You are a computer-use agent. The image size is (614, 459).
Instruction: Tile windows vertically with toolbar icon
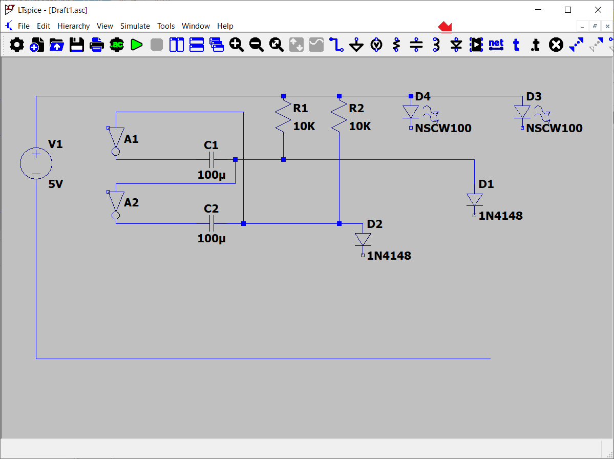click(x=177, y=45)
